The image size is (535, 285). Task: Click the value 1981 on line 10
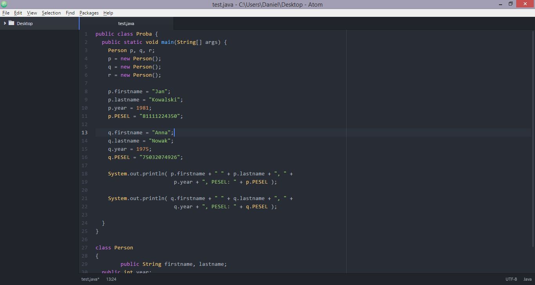(x=143, y=108)
